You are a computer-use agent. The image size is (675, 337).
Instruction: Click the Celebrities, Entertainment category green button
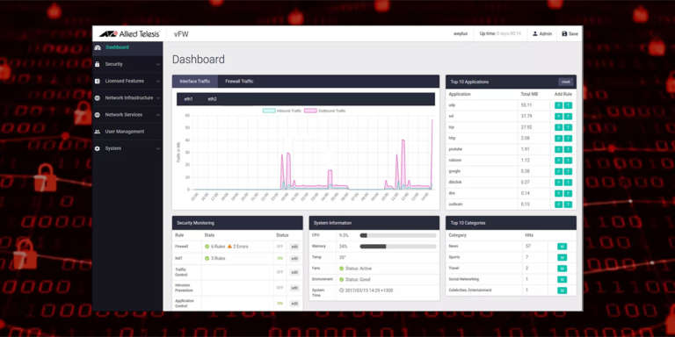(562, 290)
